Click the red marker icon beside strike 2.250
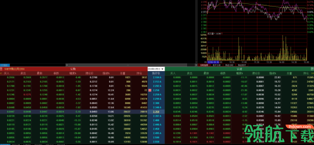This screenshot has width=314, height=145. (149, 90)
